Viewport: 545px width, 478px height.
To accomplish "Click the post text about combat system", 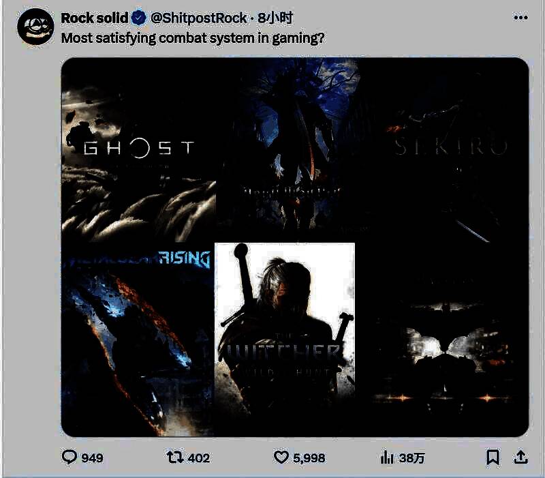I will pos(193,38).
